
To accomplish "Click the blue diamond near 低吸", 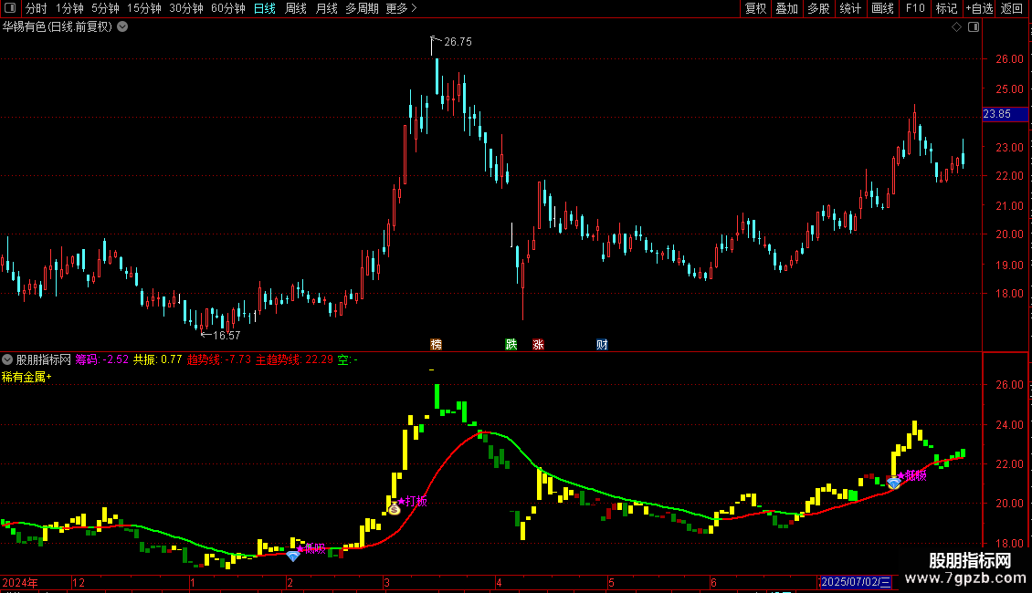I will [x=293, y=556].
